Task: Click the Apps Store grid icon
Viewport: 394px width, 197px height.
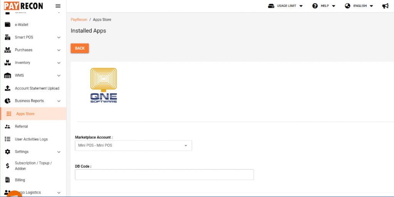Action: (9, 114)
